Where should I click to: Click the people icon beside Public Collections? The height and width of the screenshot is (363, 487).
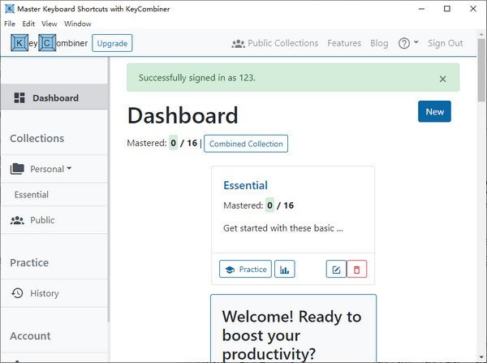238,44
